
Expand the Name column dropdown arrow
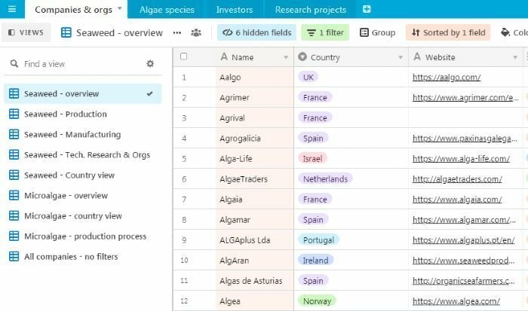click(x=286, y=57)
